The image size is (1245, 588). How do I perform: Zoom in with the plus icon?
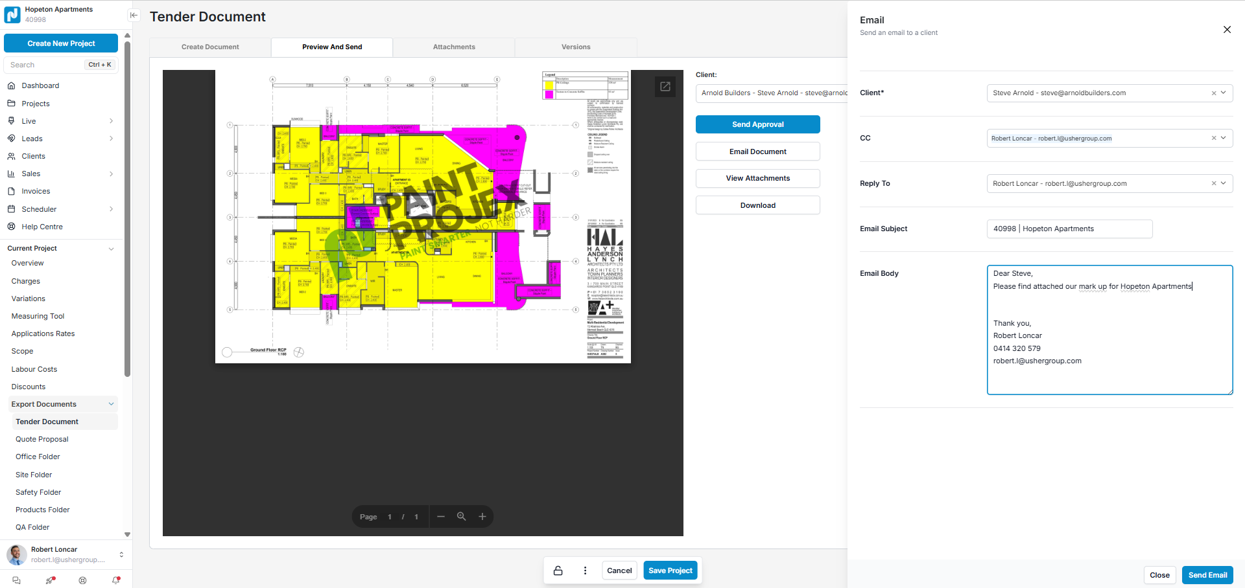click(x=482, y=517)
